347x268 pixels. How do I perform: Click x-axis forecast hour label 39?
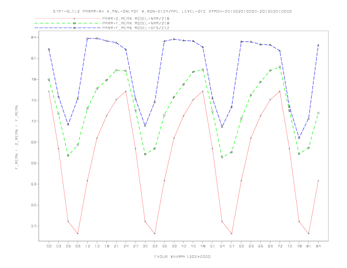point(174,246)
